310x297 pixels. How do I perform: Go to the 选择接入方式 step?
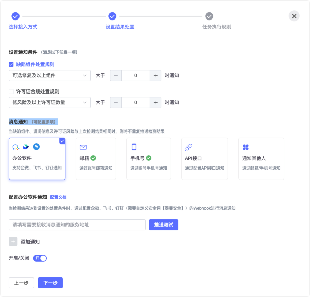click(x=15, y=16)
